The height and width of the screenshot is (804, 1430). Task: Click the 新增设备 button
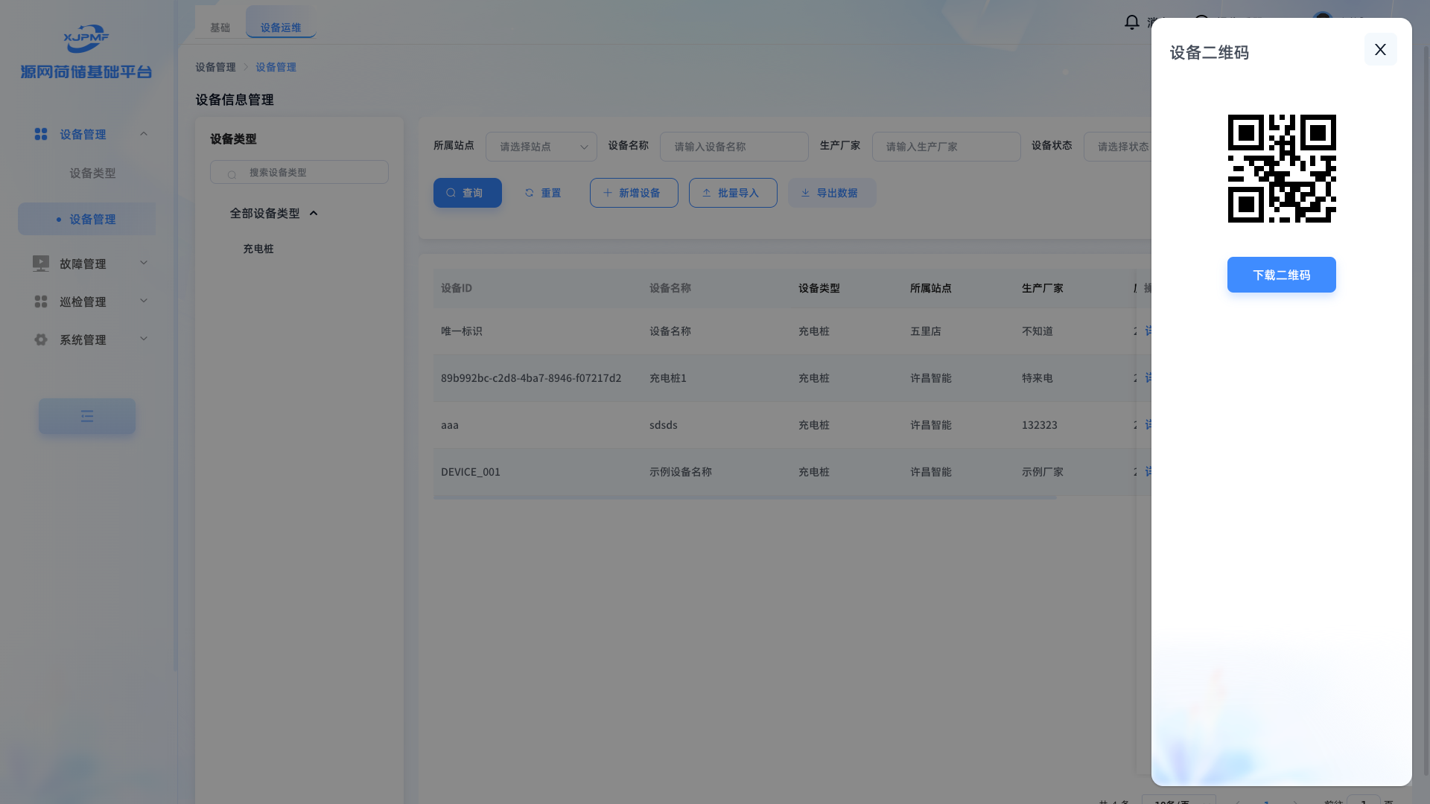pos(633,193)
